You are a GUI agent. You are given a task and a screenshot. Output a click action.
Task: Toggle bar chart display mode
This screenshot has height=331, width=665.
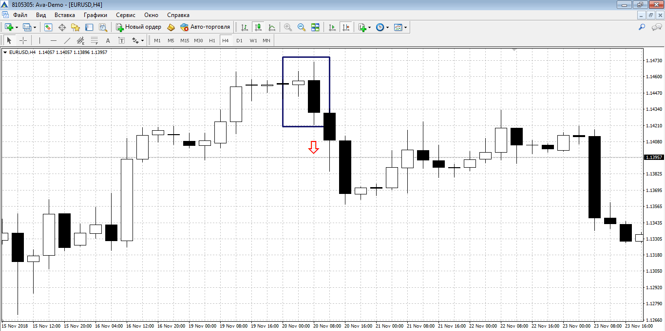pos(244,27)
